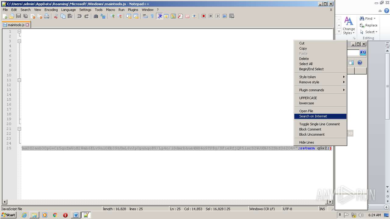Image resolution: width=390 pixels, height=219 pixels.
Task: Expand the Remove style submenu
Action: [x=320, y=82]
